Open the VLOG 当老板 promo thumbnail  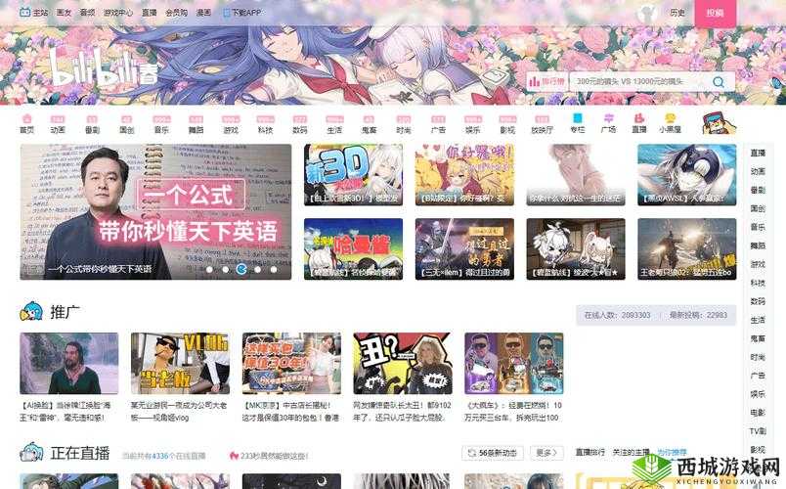(x=181, y=363)
